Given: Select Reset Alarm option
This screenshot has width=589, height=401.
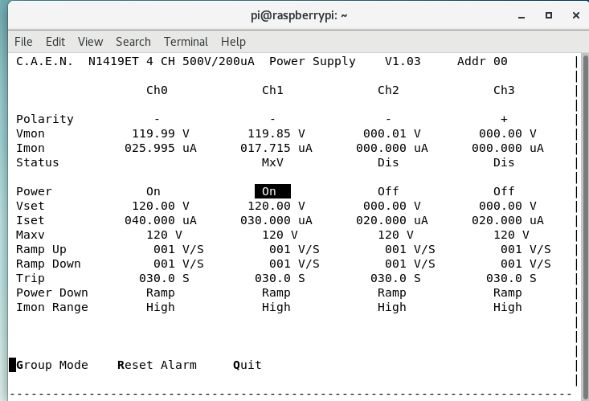Looking at the screenshot, I should coord(157,365).
